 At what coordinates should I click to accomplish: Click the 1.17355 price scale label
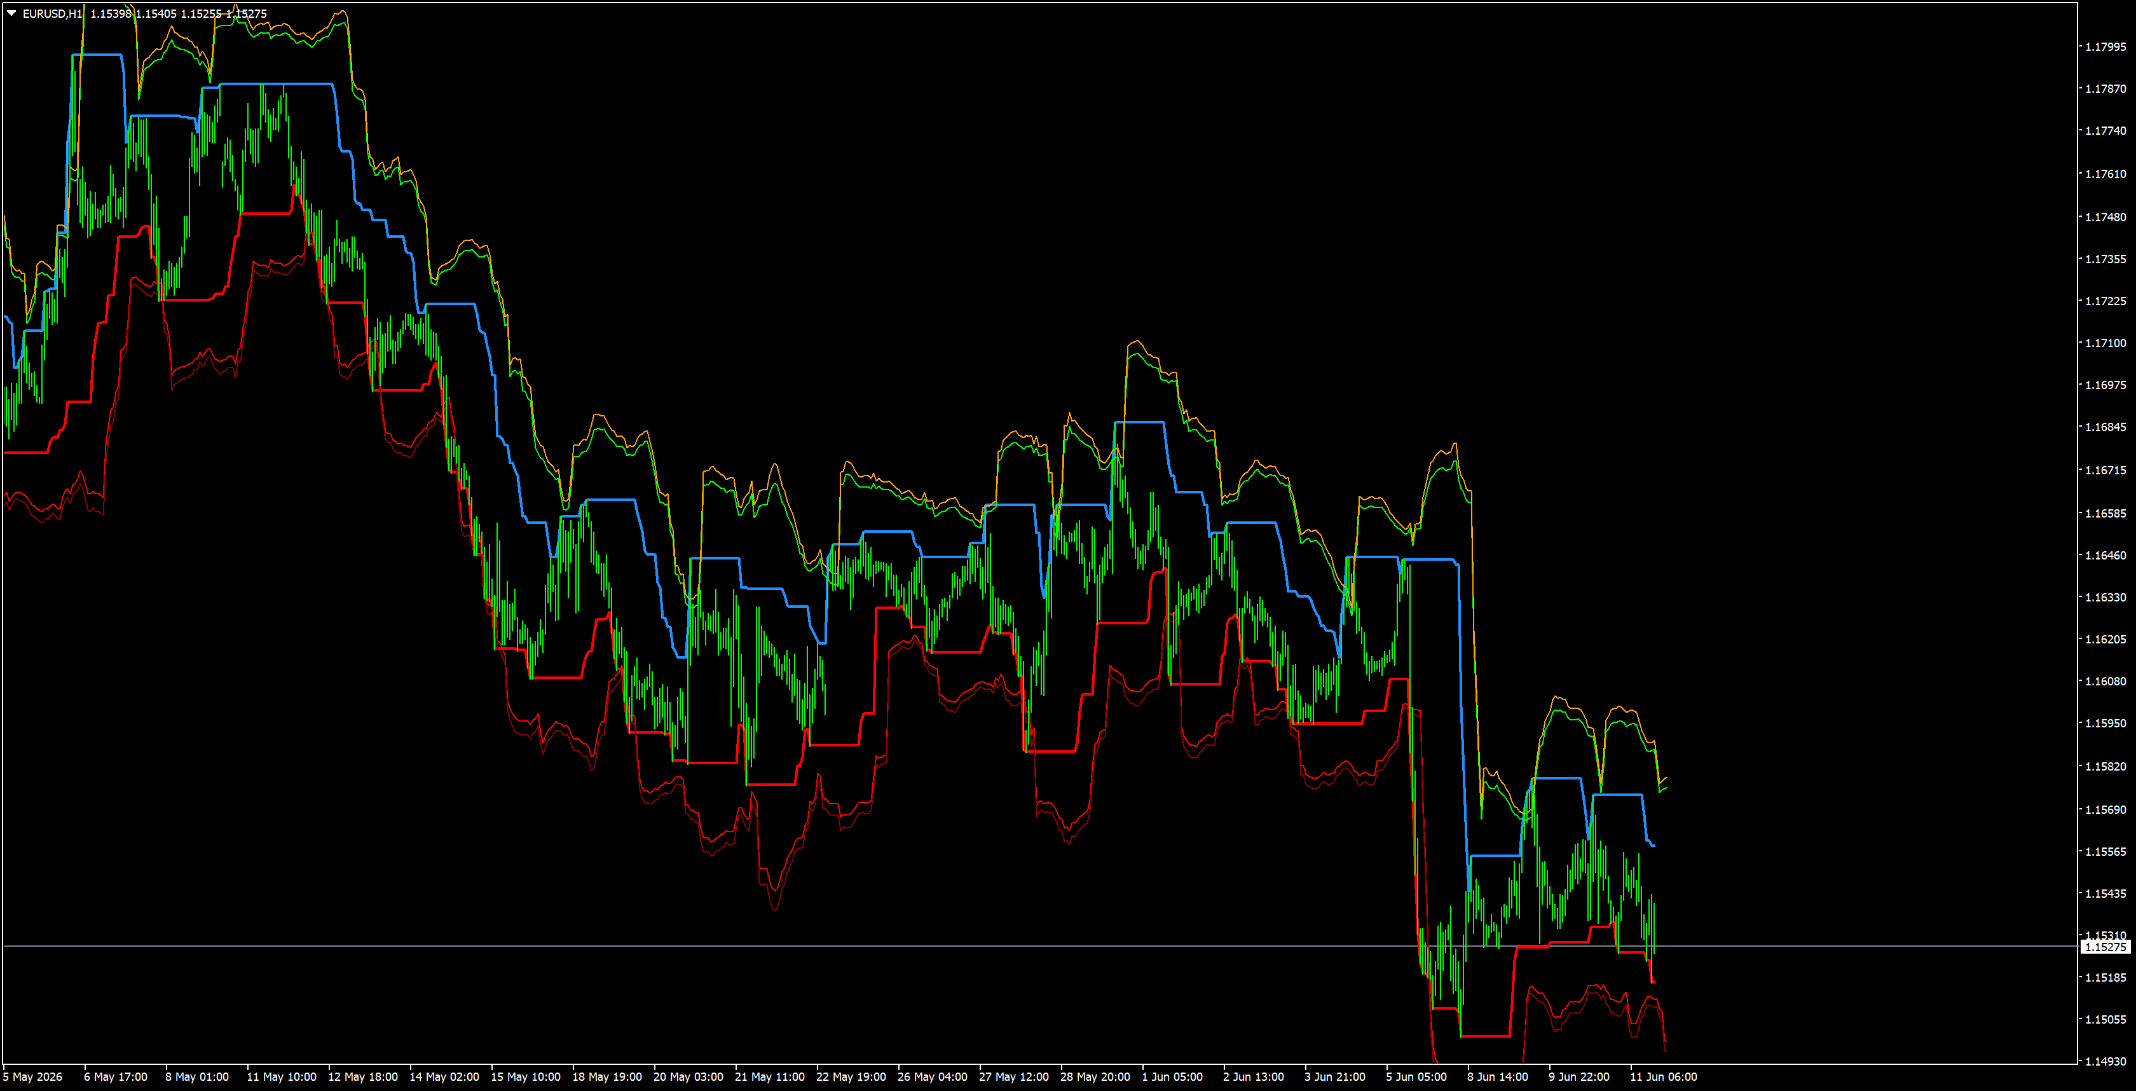2105,259
